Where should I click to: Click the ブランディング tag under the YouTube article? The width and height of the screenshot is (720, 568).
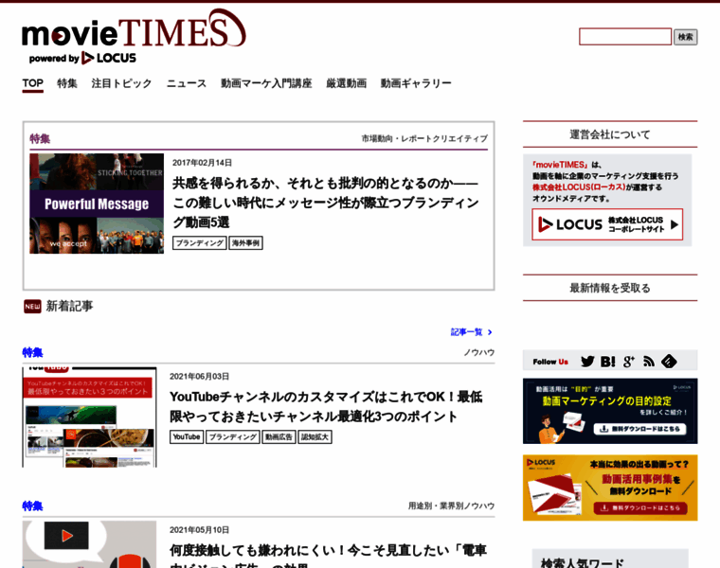click(233, 436)
